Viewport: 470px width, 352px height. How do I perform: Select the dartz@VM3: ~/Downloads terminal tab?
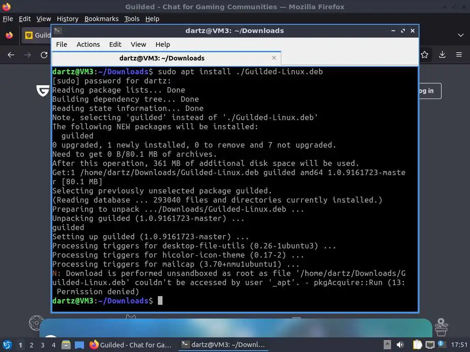click(x=166, y=58)
